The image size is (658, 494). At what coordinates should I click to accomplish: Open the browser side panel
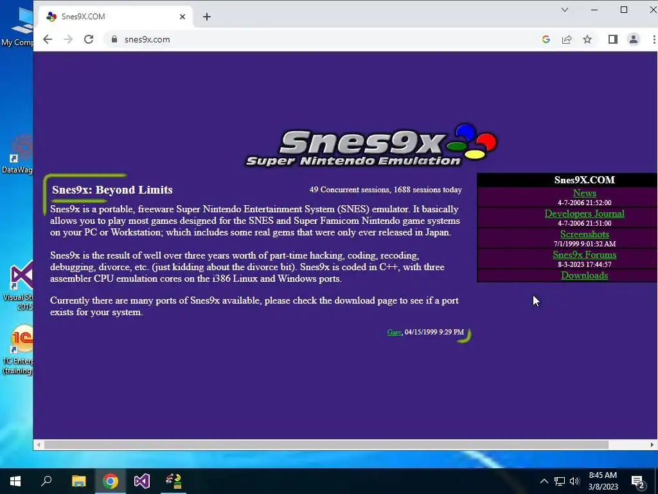point(612,39)
